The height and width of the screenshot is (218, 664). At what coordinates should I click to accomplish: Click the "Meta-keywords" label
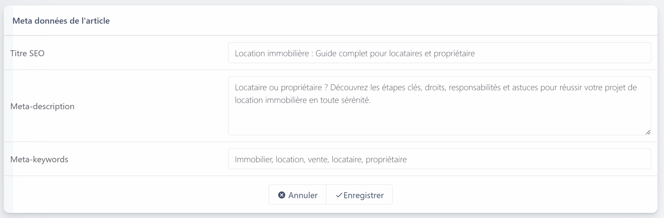(39, 159)
